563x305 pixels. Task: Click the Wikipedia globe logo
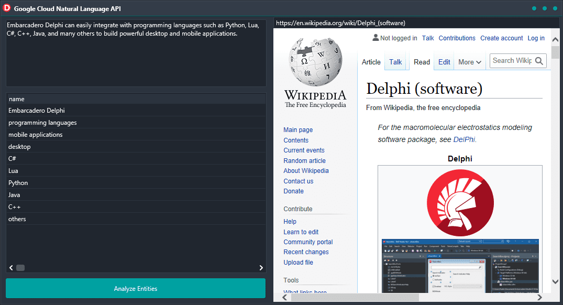316,62
